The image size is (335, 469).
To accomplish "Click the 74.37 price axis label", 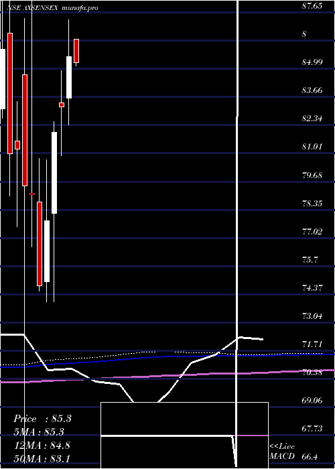I will tap(312, 287).
